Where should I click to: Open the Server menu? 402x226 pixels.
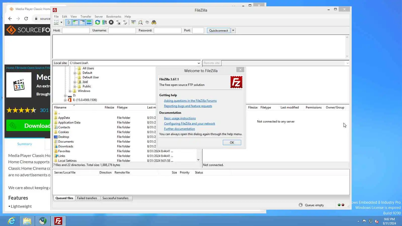[99, 17]
